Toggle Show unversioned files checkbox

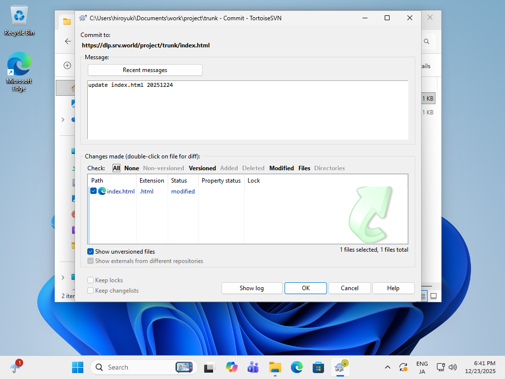click(91, 252)
